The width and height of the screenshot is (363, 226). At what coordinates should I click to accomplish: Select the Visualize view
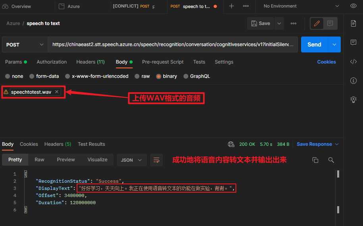[97, 160]
